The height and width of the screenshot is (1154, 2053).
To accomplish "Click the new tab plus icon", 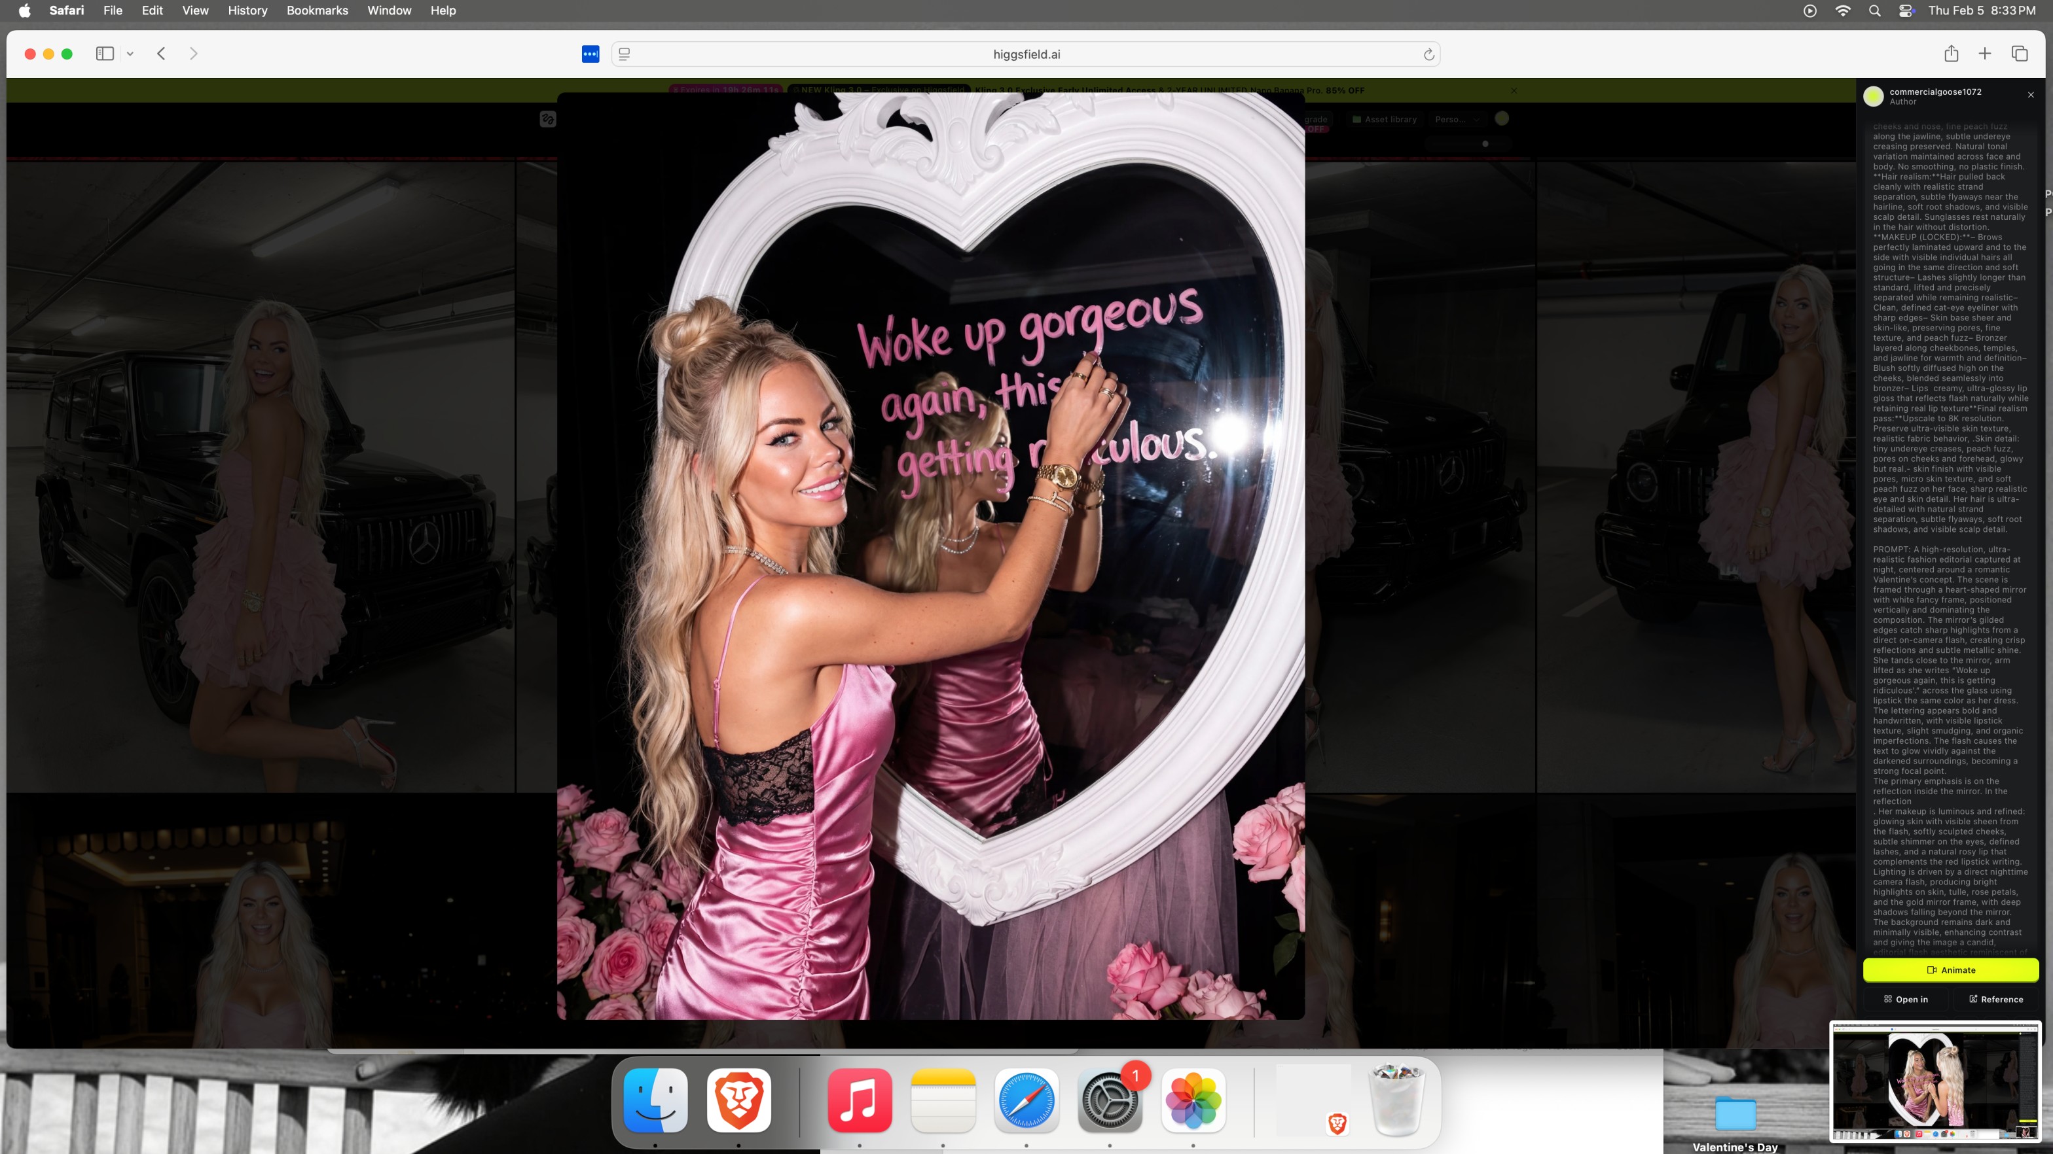I will point(1984,54).
